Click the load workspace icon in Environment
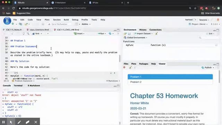The image size is (222, 125). tap(125, 34)
